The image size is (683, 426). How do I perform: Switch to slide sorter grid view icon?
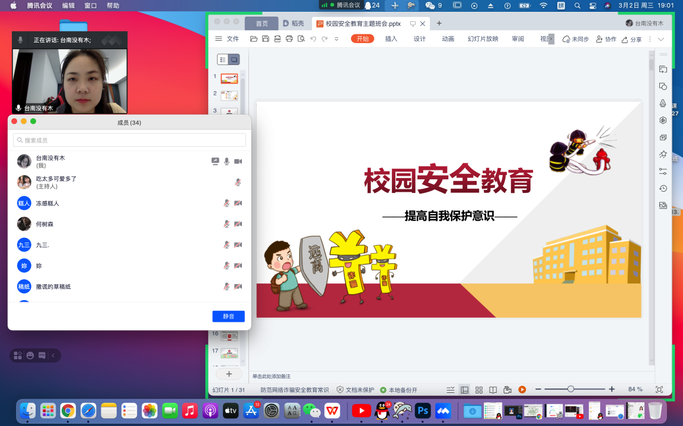[x=479, y=389]
